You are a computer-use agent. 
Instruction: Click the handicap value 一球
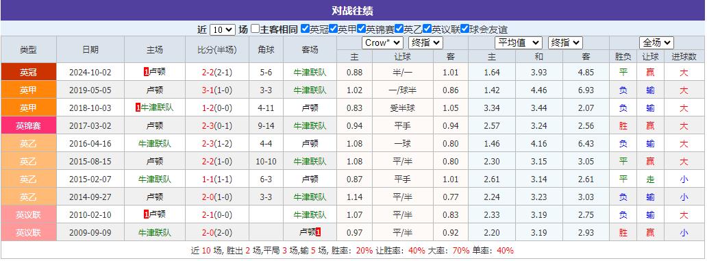coord(402,144)
